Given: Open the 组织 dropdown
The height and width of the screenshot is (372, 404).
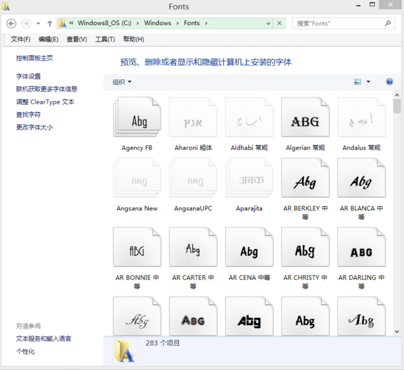Looking at the screenshot, I should tap(122, 82).
